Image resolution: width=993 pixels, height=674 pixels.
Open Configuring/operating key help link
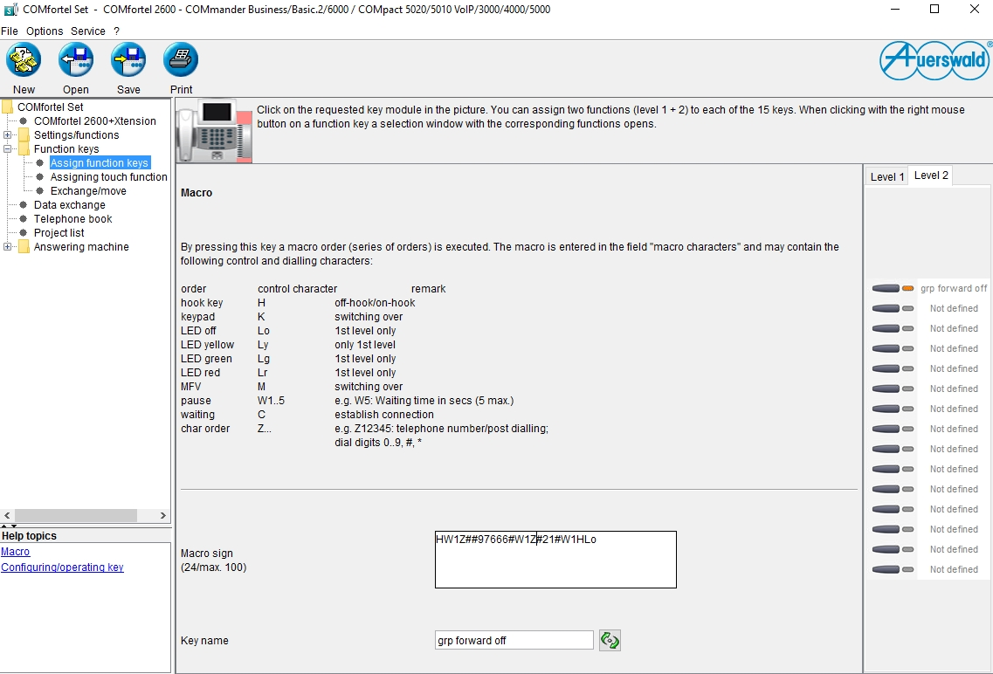pyautogui.click(x=62, y=567)
